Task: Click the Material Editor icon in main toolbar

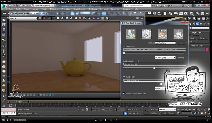Action: pos(192,13)
